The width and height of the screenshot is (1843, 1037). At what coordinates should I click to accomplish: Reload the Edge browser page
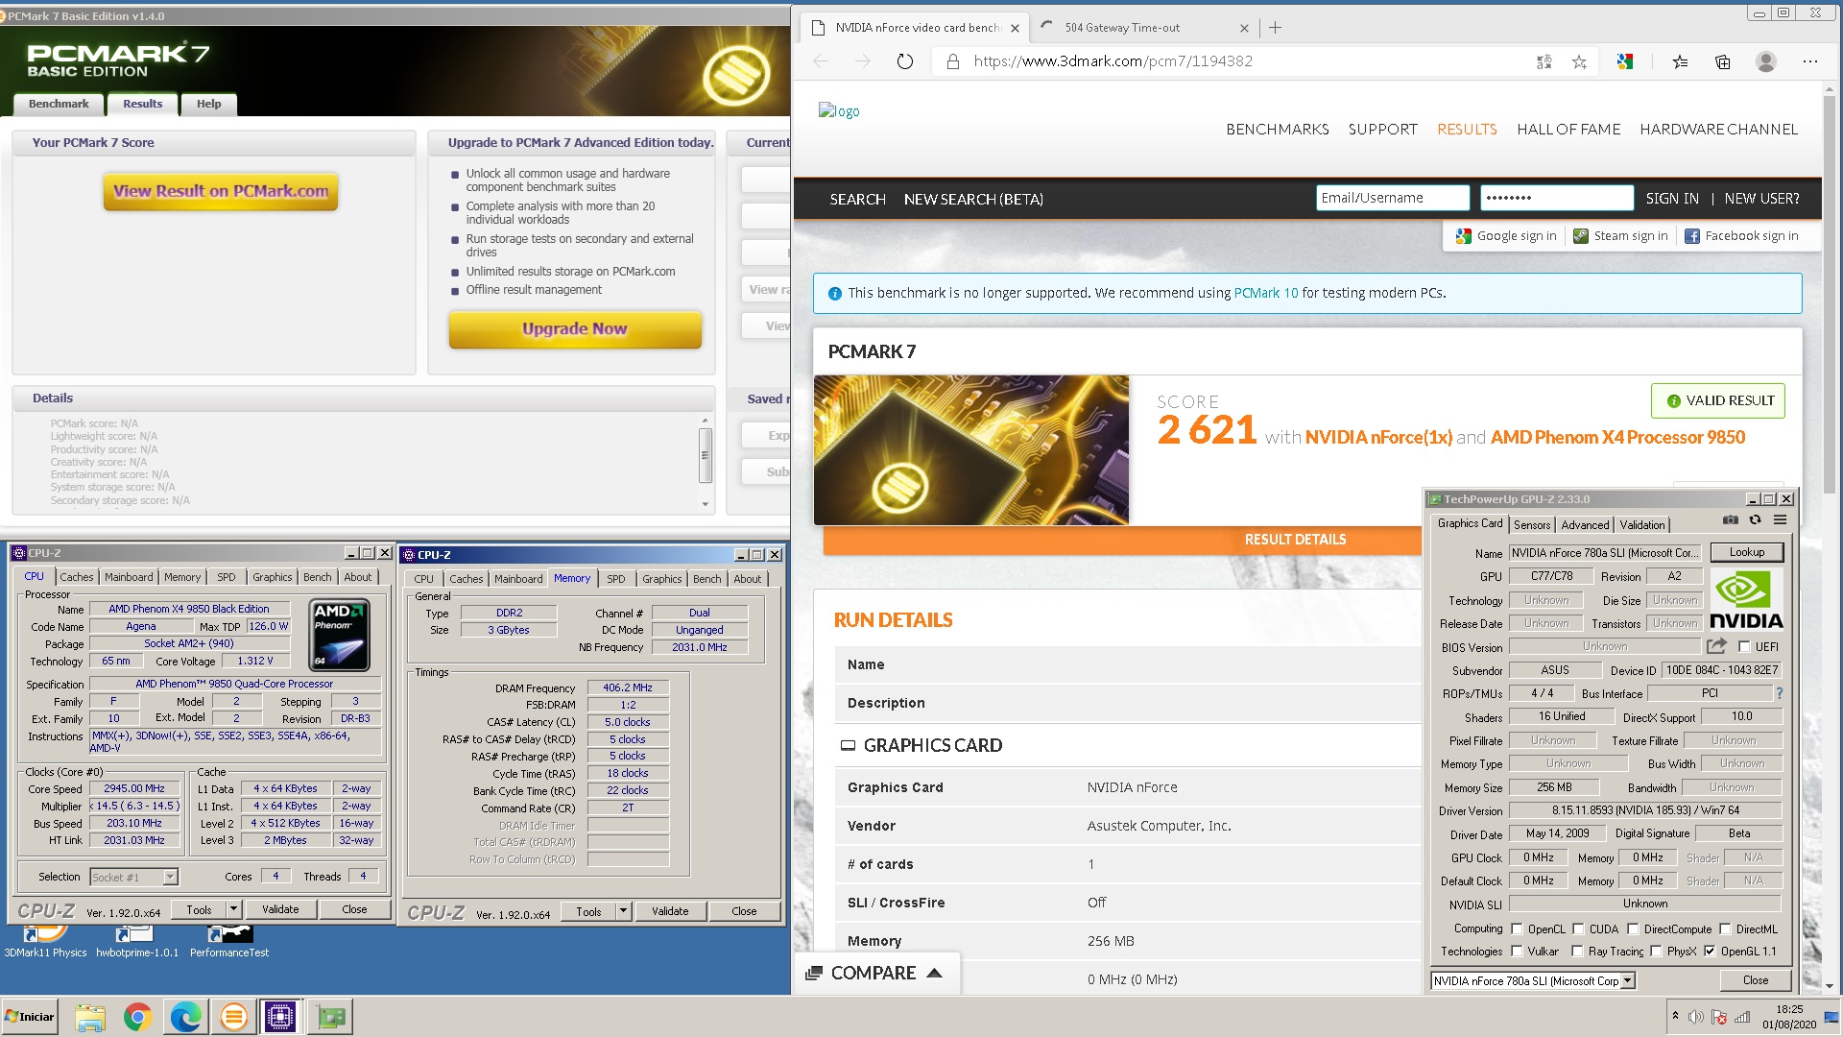904,61
